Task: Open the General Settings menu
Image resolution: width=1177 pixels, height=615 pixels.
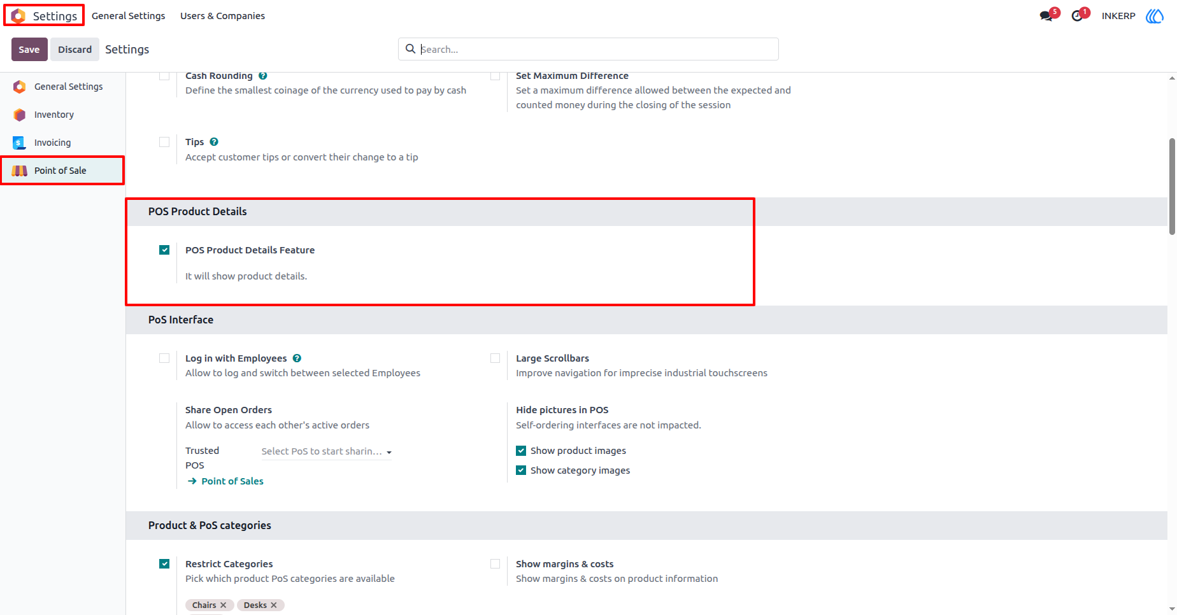Action: pyautogui.click(x=128, y=16)
